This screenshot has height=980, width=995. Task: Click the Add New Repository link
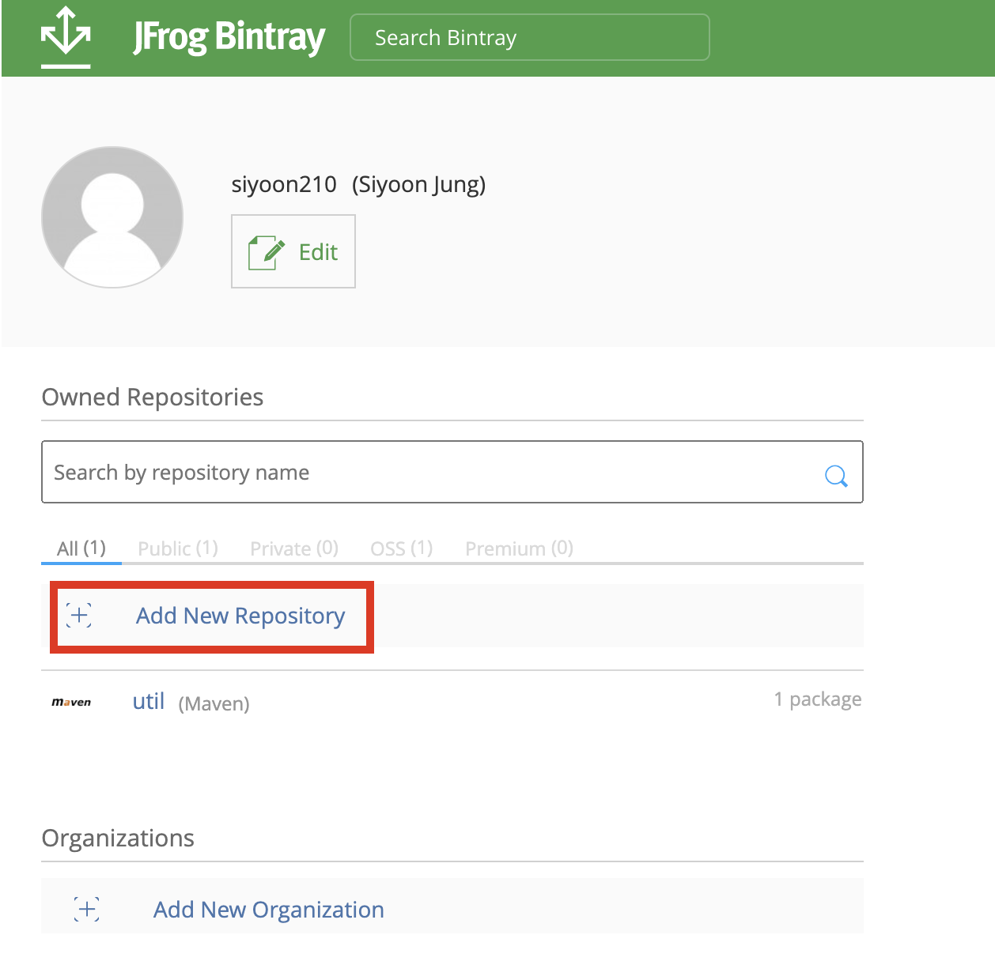240,616
